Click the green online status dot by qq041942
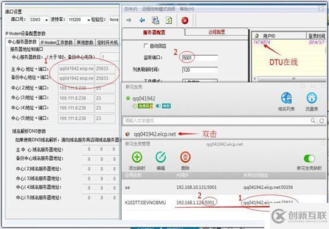Image resolution: width=329 pixels, height=229 pixels. coord(128,98)
